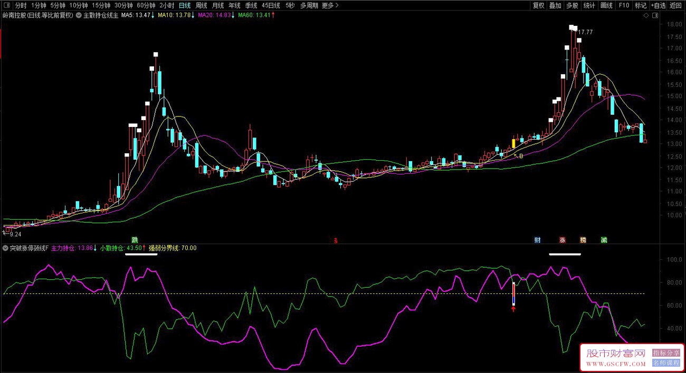The height and width of the screenshot is (373, 686).
Task: Toggle the left sidebar panel icon
Action: click(6, 6)
